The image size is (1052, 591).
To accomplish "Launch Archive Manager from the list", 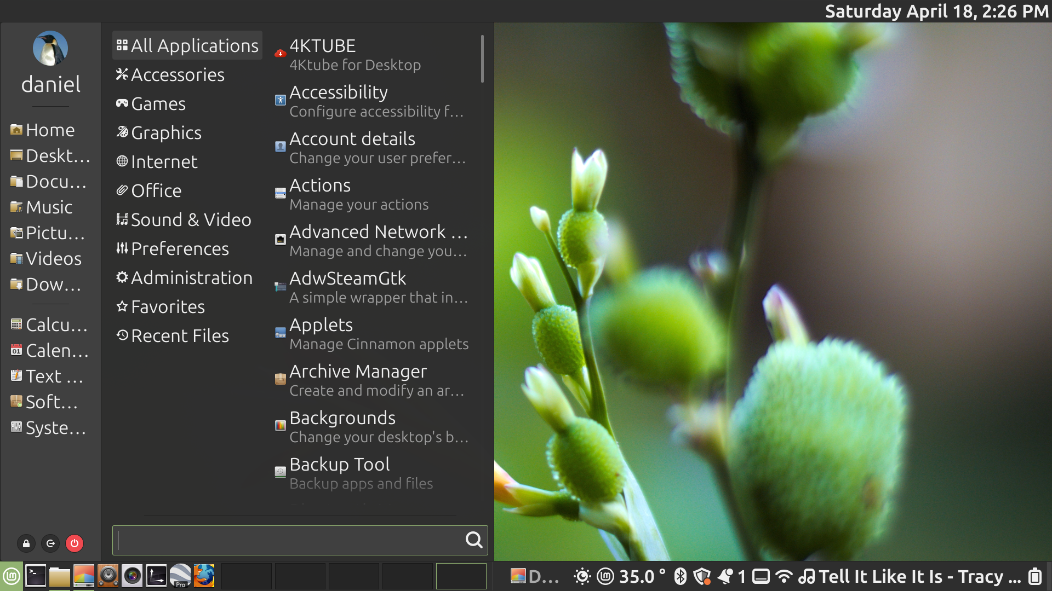I will [358, 372].
